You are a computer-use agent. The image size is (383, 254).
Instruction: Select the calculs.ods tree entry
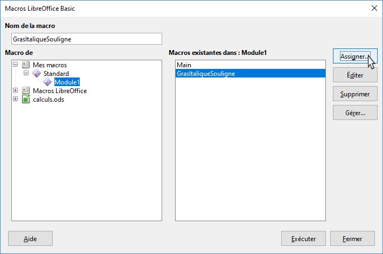tap(48, 100)
